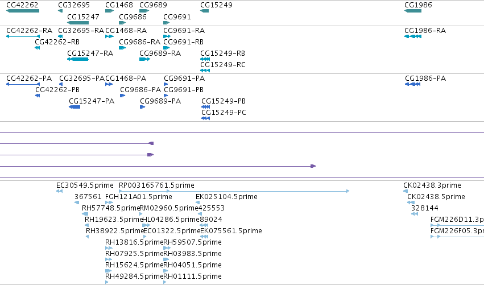Click the RH13816.5prime EST label
Image resolution: width=484 pixels, height=285 pixels.
pyautogui.click(x=134, y=243)
